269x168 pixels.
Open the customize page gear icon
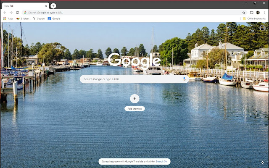262,163
